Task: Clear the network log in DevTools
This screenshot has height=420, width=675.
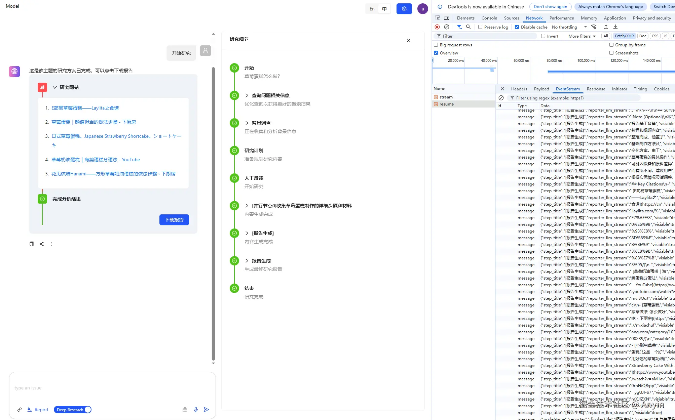Action: tap(447, 27)
